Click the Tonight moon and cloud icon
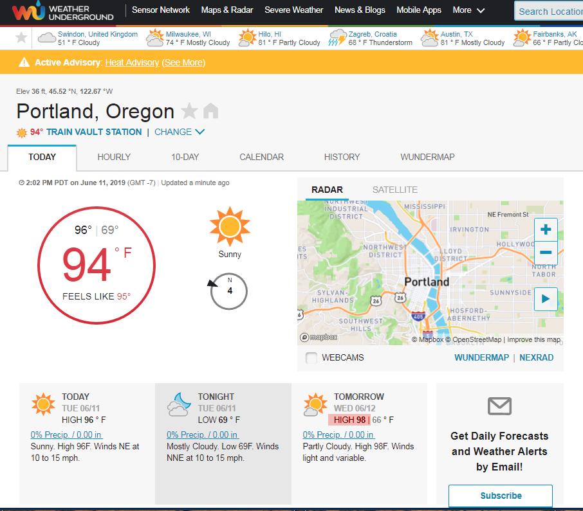583x511 pixels. click(180, 404)
